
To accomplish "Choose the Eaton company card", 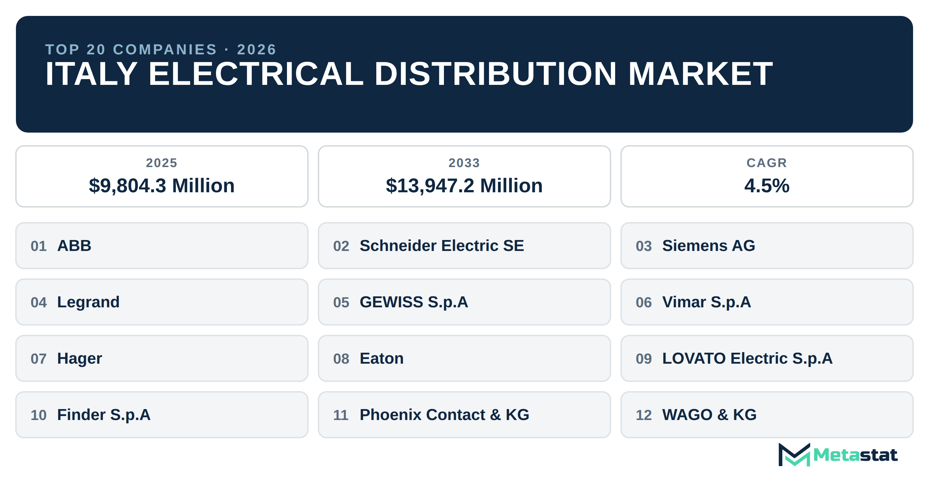I will click(x=464, y=358).
